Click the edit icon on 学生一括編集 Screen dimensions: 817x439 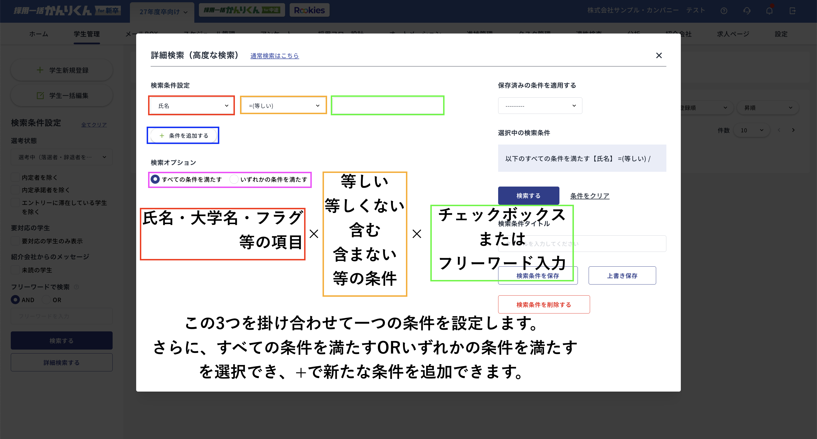click(40, 95)
